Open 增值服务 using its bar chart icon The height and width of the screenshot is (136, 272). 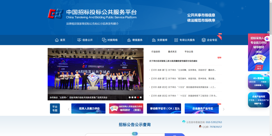pyautogui.click(x=129, y=40)
